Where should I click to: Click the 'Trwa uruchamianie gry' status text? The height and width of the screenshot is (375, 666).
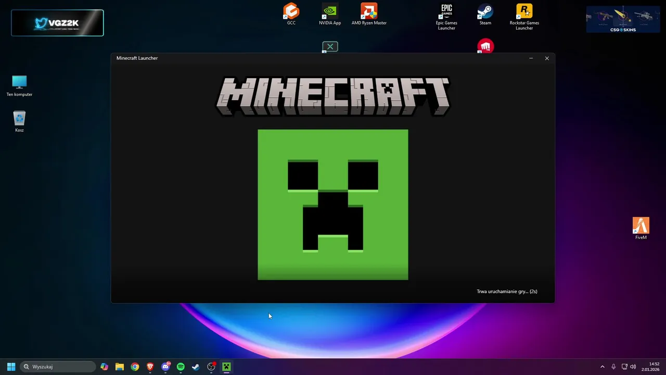pos(507,291)
